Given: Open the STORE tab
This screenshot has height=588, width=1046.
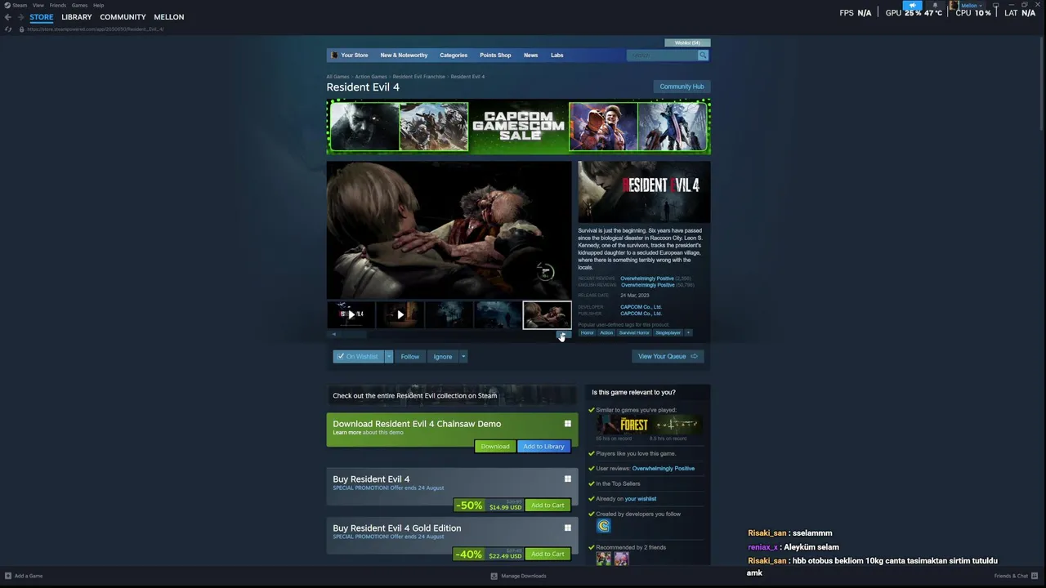Looking at the screenshot, I should pos(41,17).
